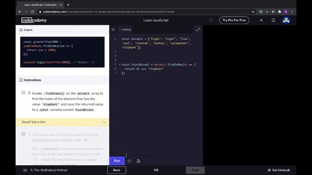This screenshot has height=175, width=312.
Task: Open the Chrome three-dot menu
Action: [x=292, y=12]
